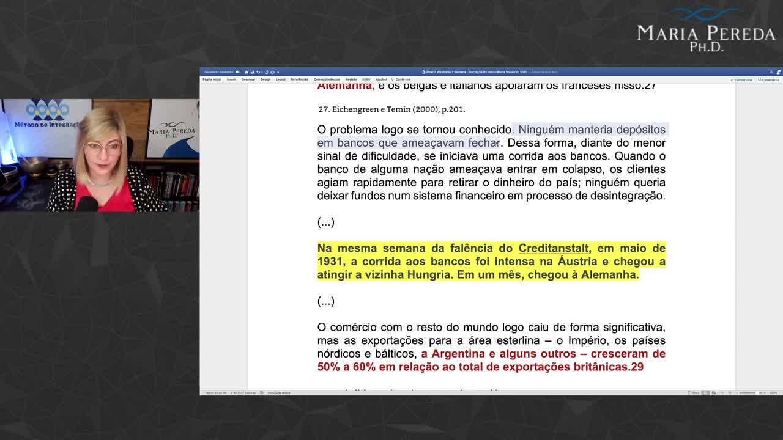Open the Correspondências ribbon tab

327,79
